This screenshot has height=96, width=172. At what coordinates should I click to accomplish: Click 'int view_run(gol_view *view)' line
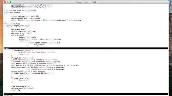click(x=17, y=26)
